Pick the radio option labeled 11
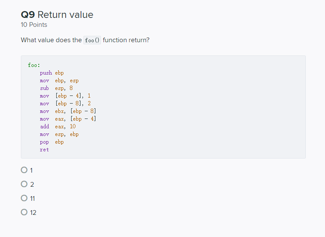Image resolution: width=325 pixels, height=237 pixels. (24, 198)
